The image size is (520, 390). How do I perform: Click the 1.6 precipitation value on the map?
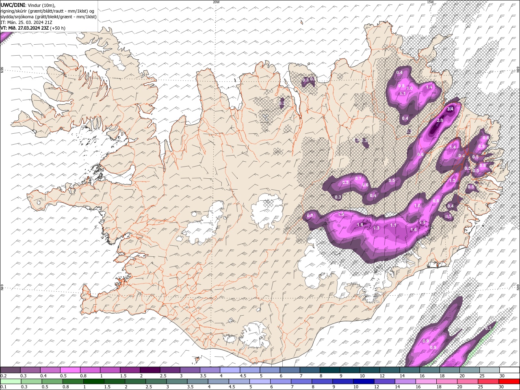tap(414, 230)
